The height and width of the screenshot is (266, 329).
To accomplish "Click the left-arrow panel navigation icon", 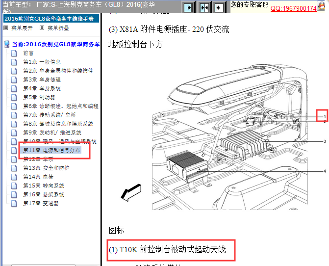I will click(219, 8).
